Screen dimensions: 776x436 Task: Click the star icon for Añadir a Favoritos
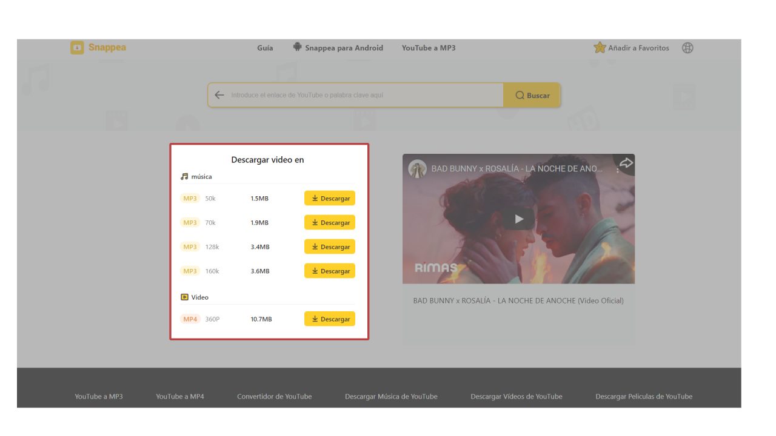(600, 47)
